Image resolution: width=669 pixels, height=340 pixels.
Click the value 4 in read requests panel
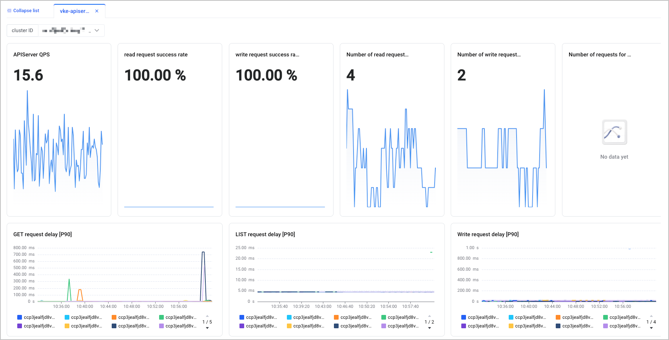(x=351, y=75)
